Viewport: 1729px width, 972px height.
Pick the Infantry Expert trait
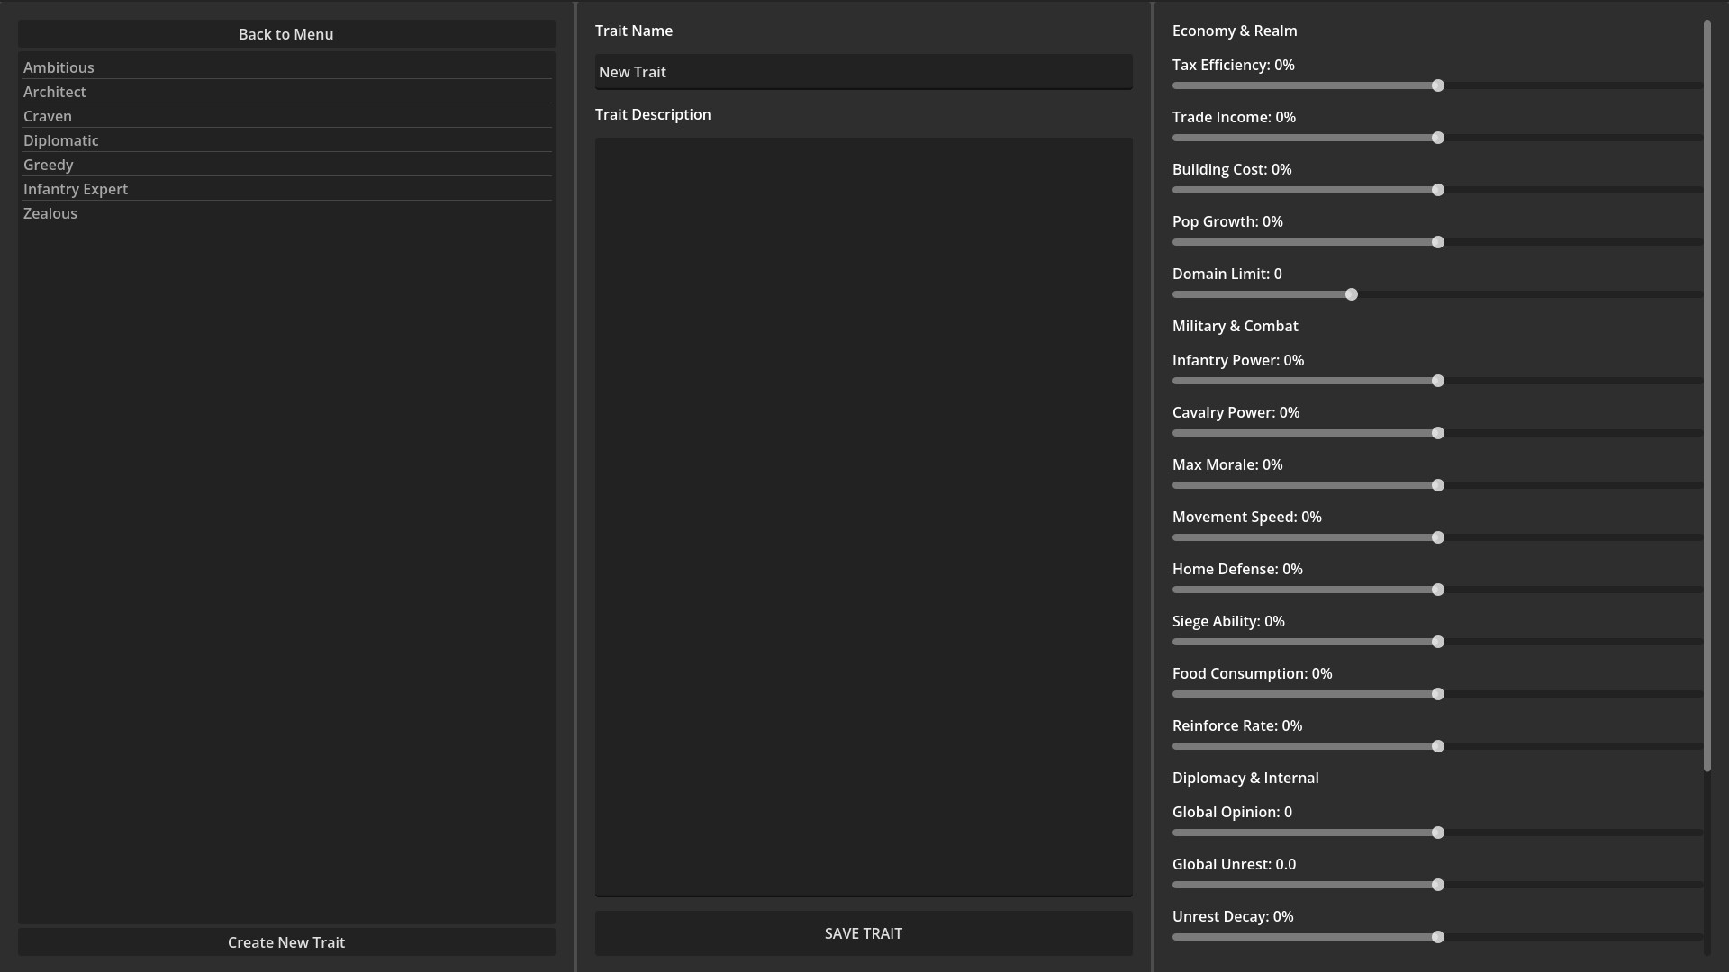click(76, 189)
